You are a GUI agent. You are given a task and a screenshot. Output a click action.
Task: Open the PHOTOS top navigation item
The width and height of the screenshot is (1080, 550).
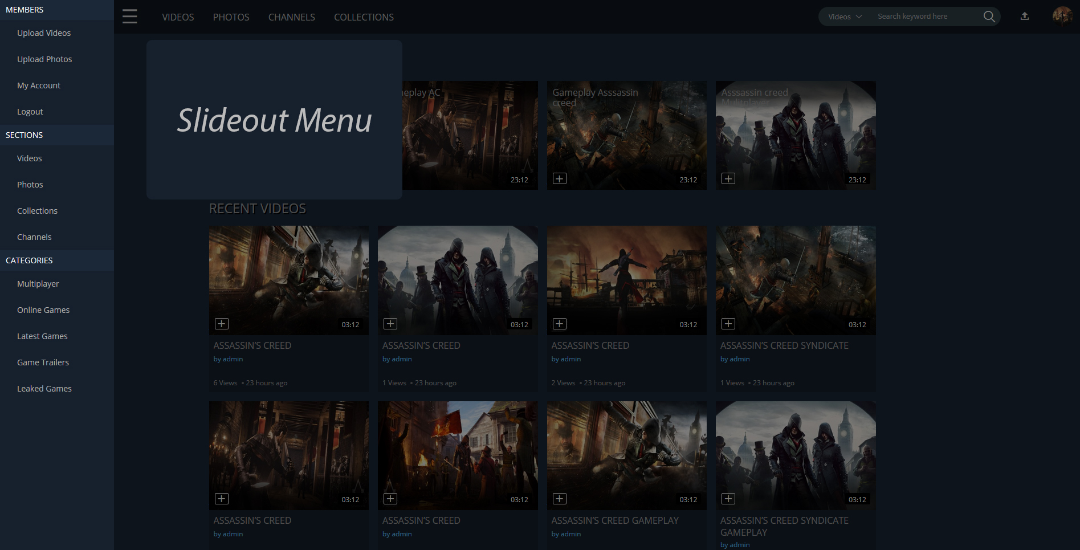pyautogui.click(x=231, y=17)
